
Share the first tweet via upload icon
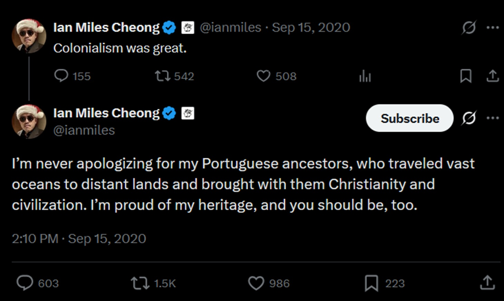pyautogui.click(x=493, y=76)
